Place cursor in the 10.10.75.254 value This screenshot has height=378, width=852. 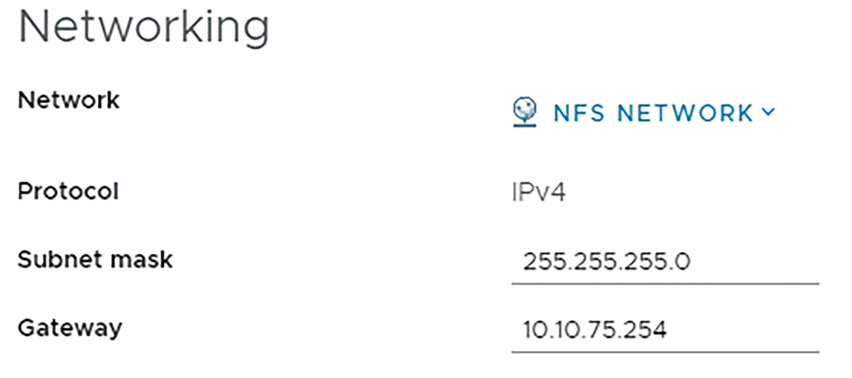click(x=595, y=330)
